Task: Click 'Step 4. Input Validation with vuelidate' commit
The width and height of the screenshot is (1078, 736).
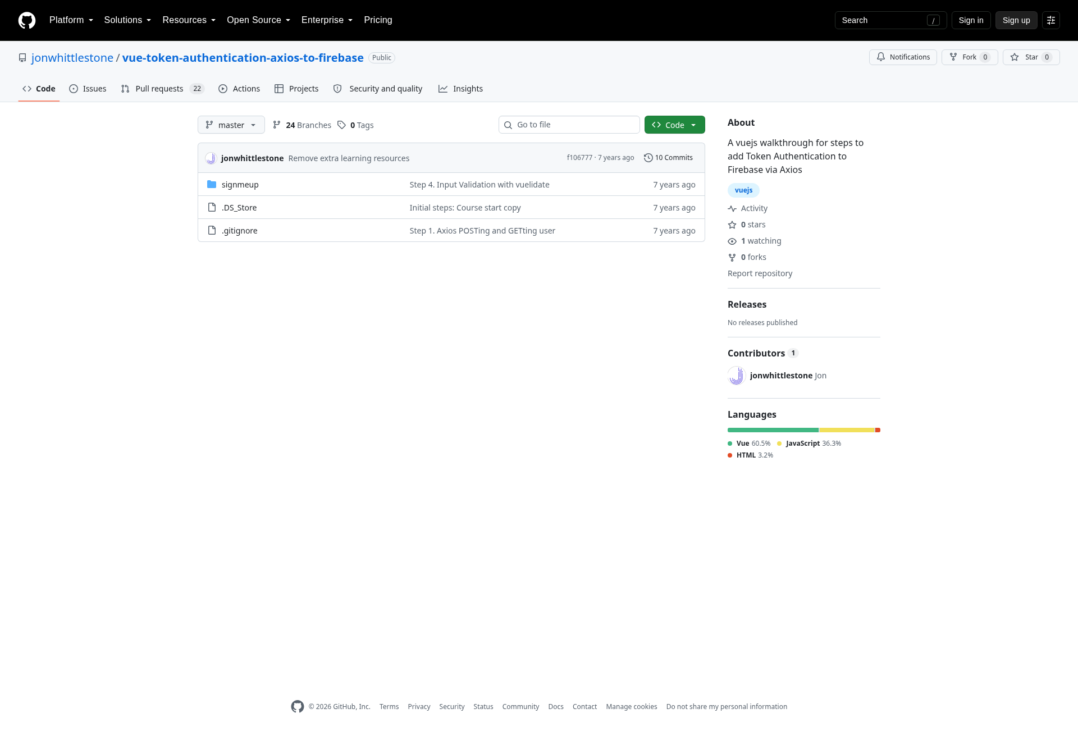Action: pos(479,185)
